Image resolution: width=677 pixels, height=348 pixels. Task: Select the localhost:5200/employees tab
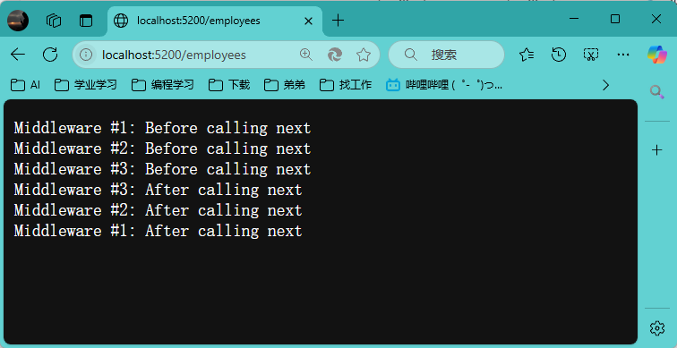(215, 21)
